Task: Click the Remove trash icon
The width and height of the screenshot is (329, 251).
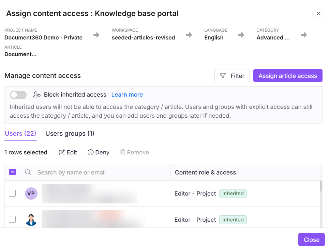Action: 123,152
